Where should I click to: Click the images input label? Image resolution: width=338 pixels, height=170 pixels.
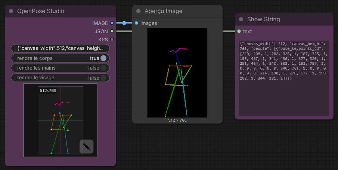(149, 23)
